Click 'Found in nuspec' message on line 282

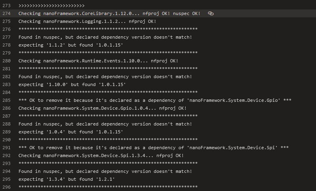coord(105,77)
